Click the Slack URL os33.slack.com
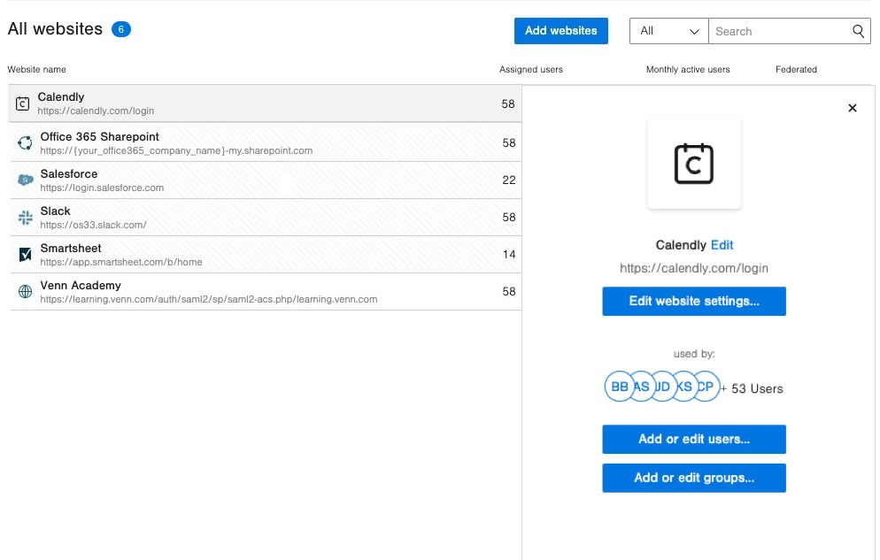This screenshot has height=560, width=880. pos(93,225)
